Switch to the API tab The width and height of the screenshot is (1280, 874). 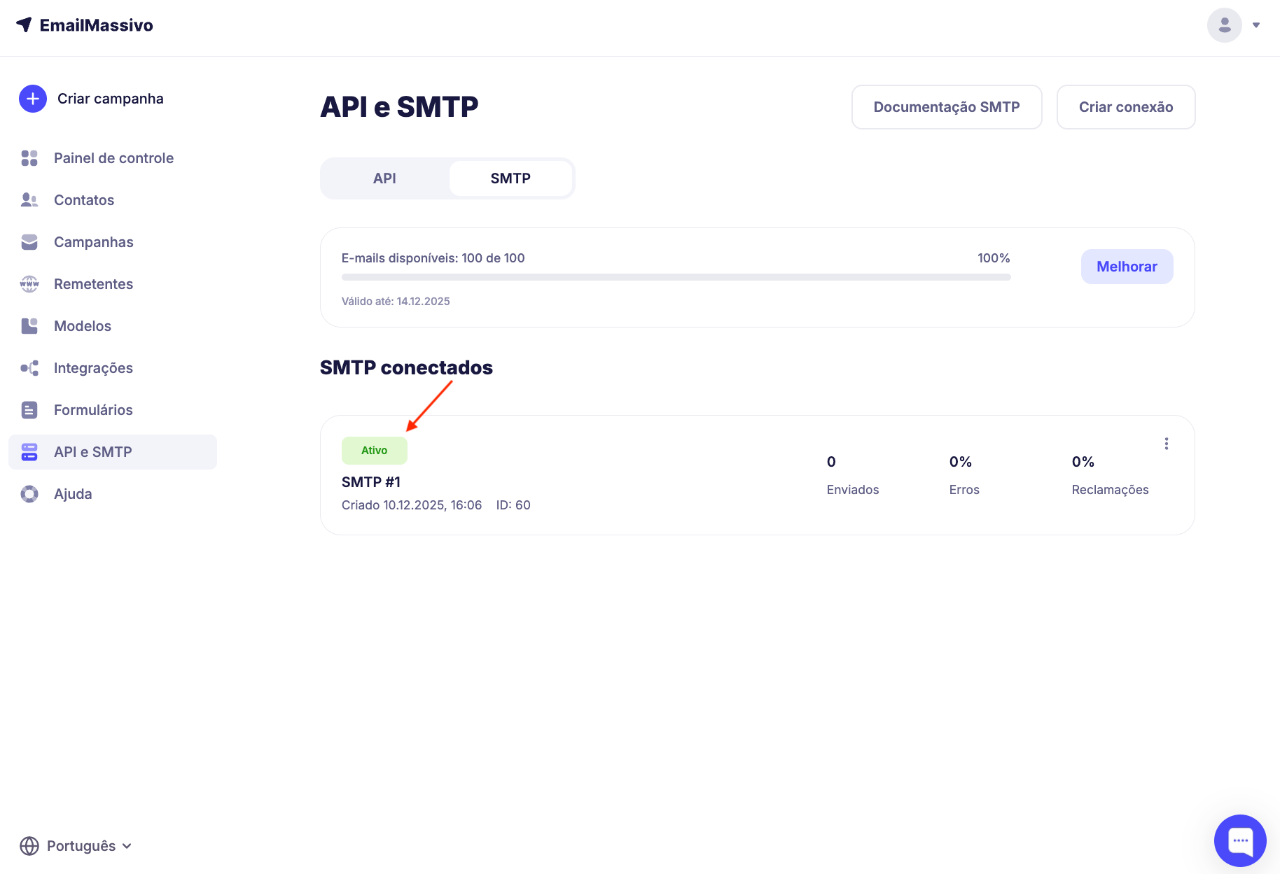pos(384,178)
